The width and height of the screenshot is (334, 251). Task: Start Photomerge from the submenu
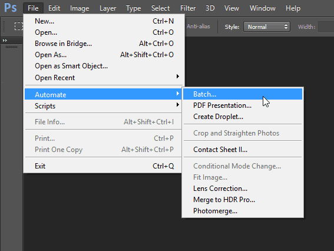click(243, 211)
